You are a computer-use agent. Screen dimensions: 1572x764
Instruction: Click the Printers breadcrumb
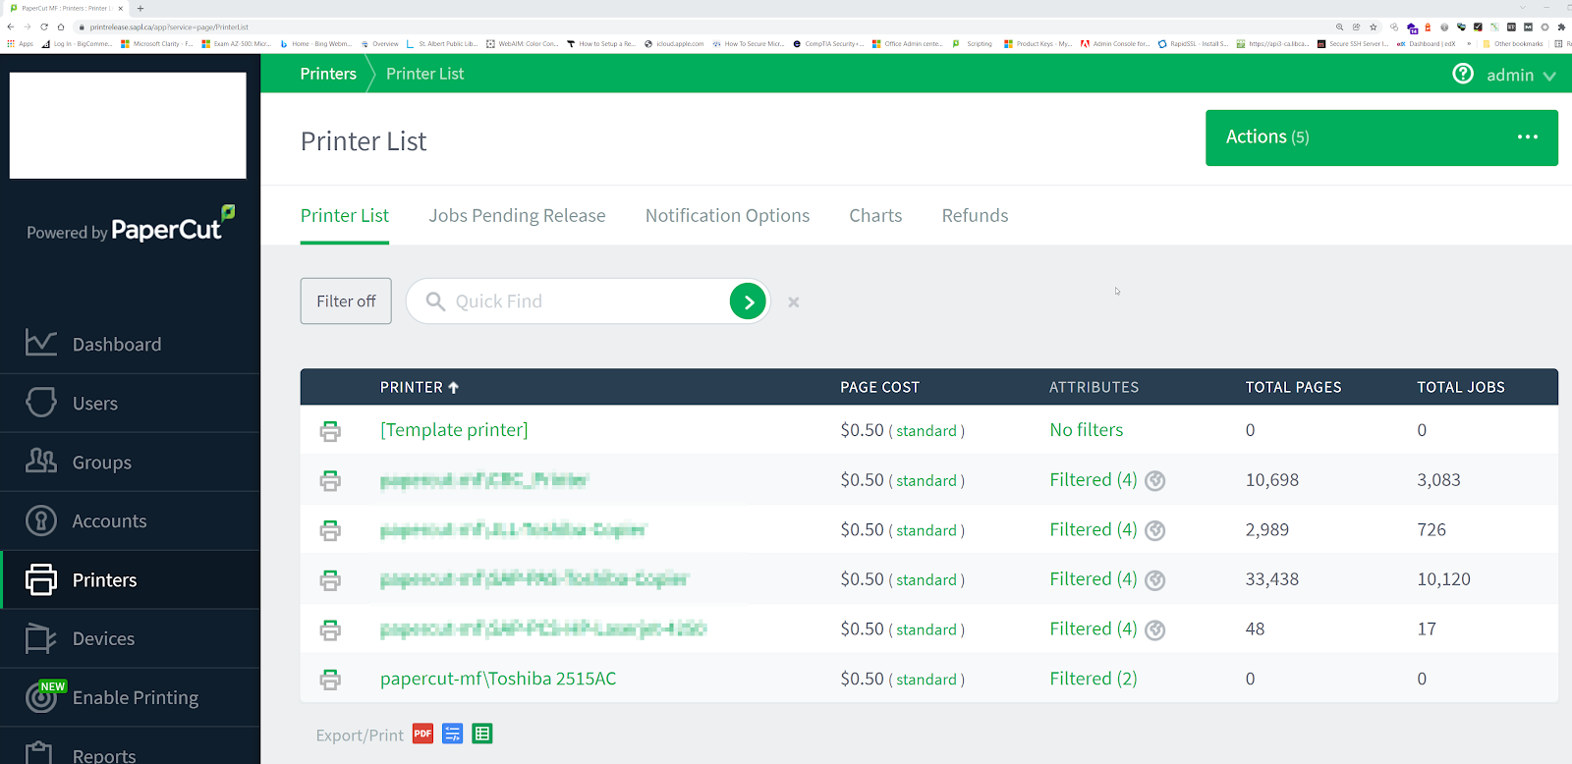[328, 74]
